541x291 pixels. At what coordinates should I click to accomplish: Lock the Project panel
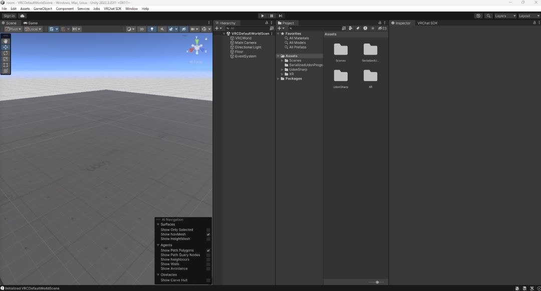[x=380, y=22]
